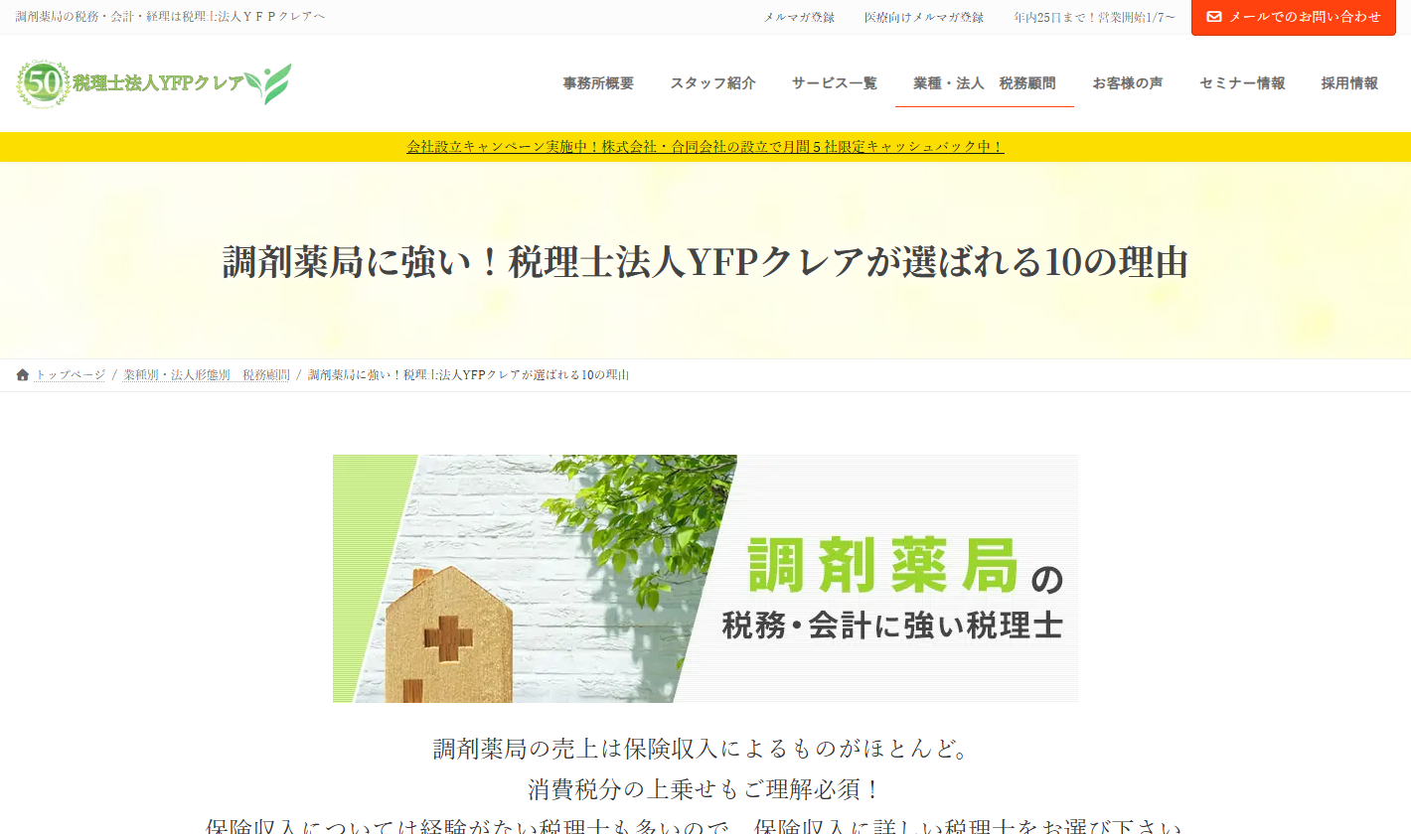This screenshot has width=1411, height=834.
Task: Go to トップページ breadcrumb link
Action: 70,375
